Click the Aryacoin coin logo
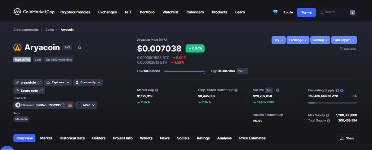Screen dimensions: 372x150 tap(17, 48)
